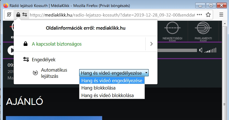This screenshot has height=120, width=229.
Task: Open Firefox hamburger menu
Action: (221, 15)
